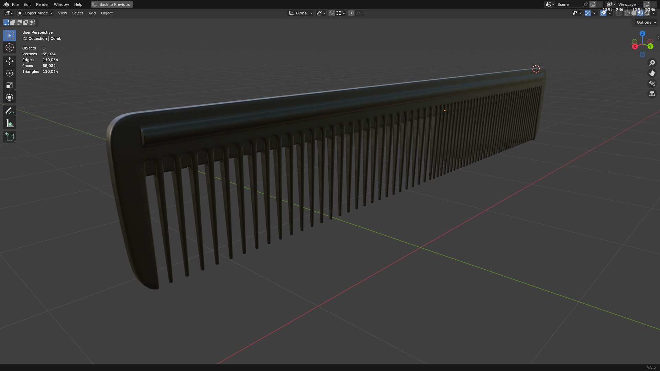
Task: Toggle camera view icon
Action: tap(652, 83)
